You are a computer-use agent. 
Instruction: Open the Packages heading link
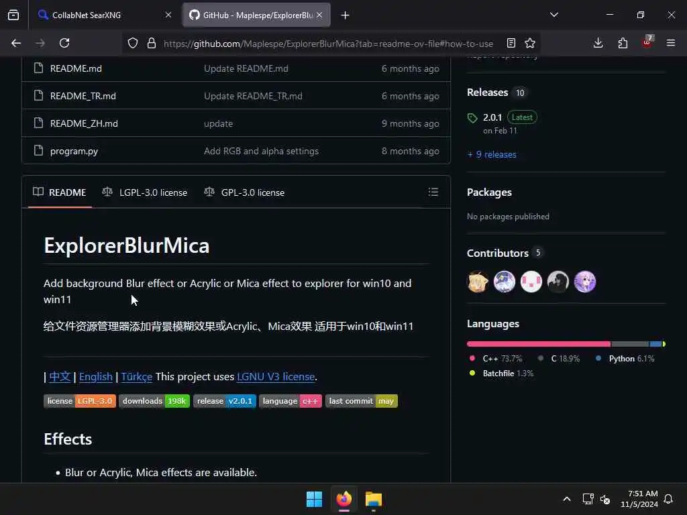(489, 192)
